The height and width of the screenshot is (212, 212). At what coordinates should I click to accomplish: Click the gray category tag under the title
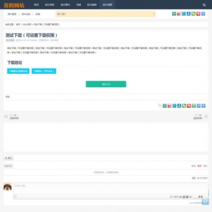(10, 40)
